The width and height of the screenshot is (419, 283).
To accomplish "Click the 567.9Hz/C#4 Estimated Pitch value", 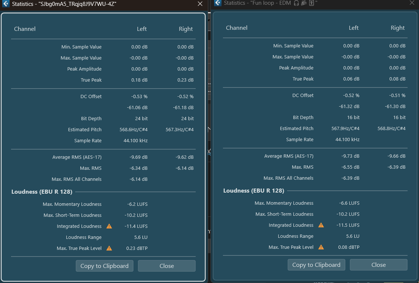I will tap(345, 129).
